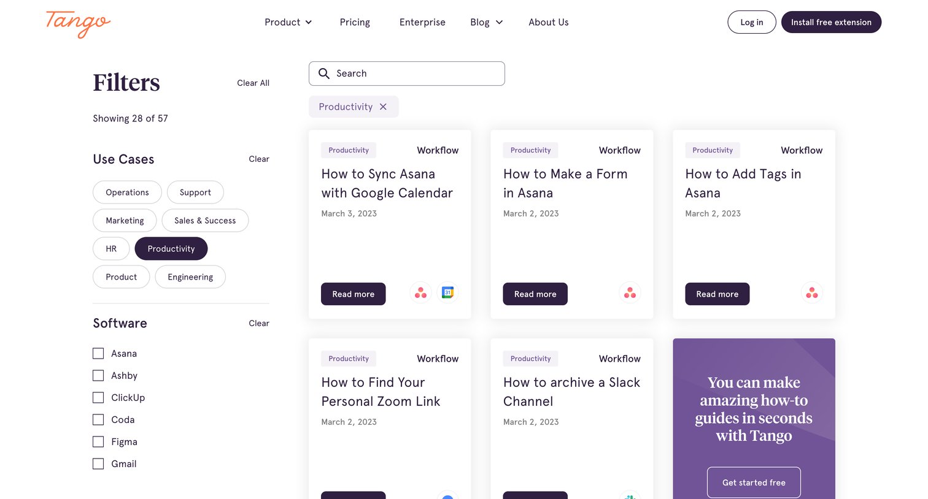Viewport: 928px width, 499px height.
Task: Clear the Use Cases filters
Action: 259,159
